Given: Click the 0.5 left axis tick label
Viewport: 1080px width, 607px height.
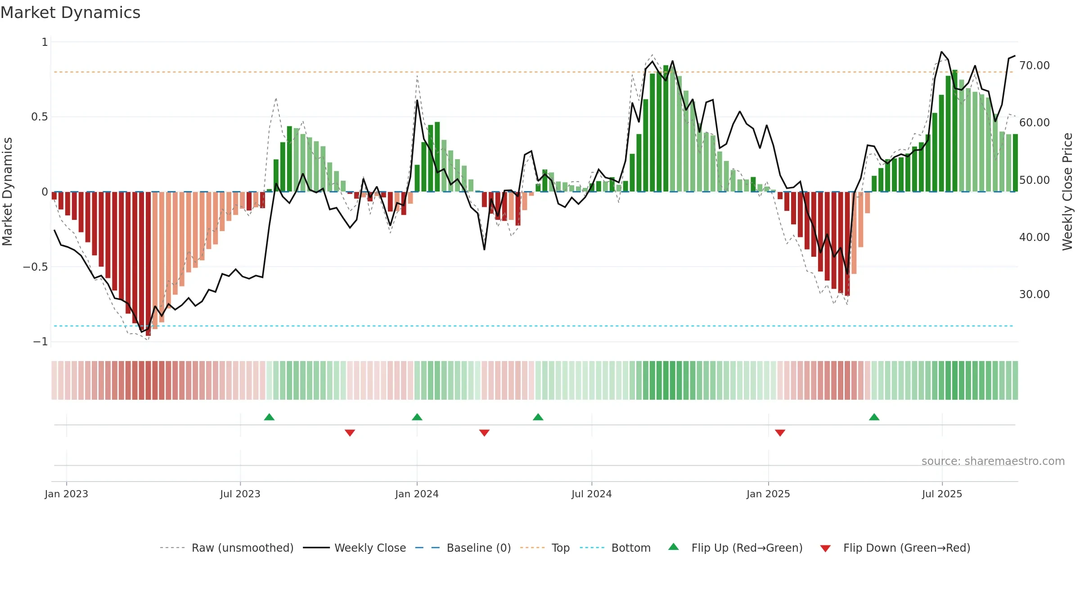Looking at the screenshot, I should click(40, 117).
